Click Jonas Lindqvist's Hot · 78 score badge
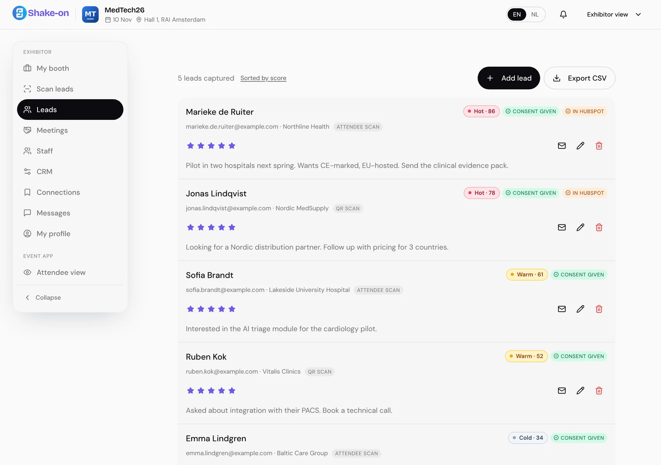 coord(482,193)
